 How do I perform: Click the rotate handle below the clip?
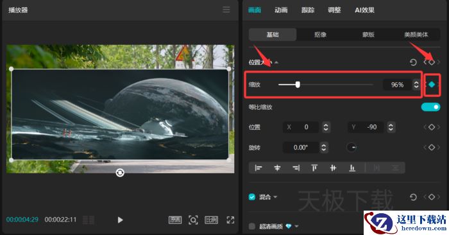pyautogui.click(x=120, y=173)
